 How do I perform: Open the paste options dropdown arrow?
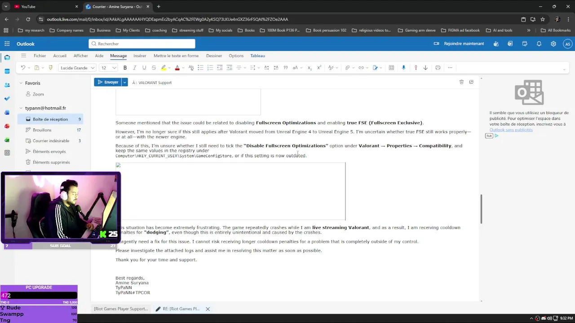pyautogui.click(x=43, y=68)
